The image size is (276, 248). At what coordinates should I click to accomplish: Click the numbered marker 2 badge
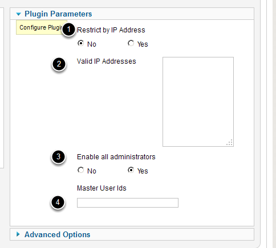click(59, 64)
